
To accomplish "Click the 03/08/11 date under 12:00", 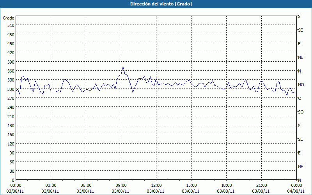I will click(x=156, y=191).
